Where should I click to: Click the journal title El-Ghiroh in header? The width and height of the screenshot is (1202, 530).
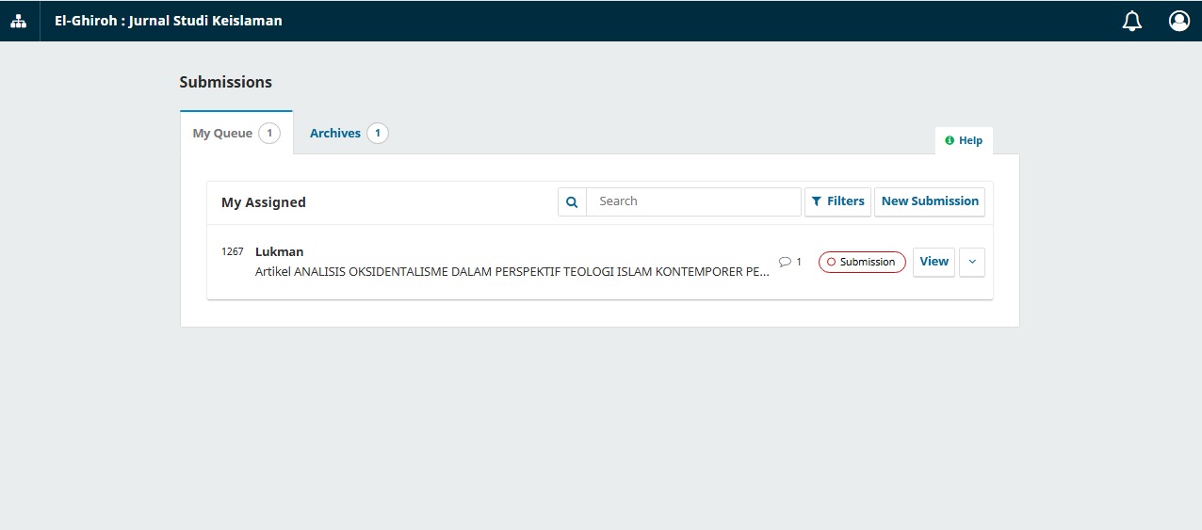coord(168,21)
